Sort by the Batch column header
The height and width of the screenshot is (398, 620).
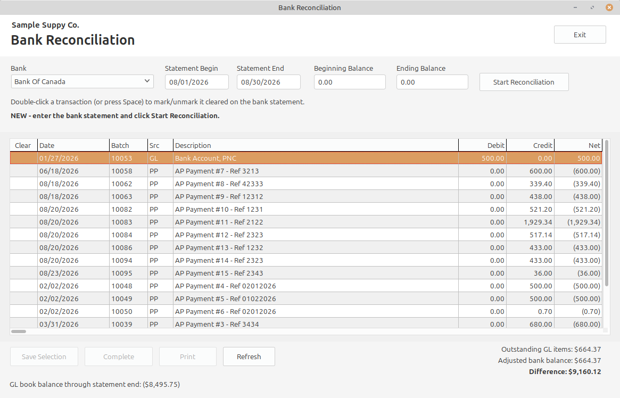coord(128,145)
